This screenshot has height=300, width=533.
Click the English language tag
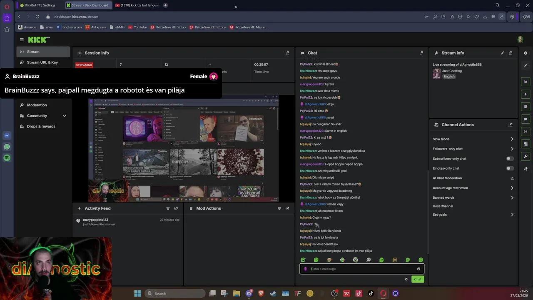click(x=449, y=77)
